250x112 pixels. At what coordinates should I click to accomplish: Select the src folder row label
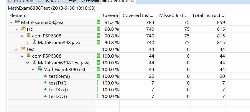pyautogui.click(x=29, y=29)
